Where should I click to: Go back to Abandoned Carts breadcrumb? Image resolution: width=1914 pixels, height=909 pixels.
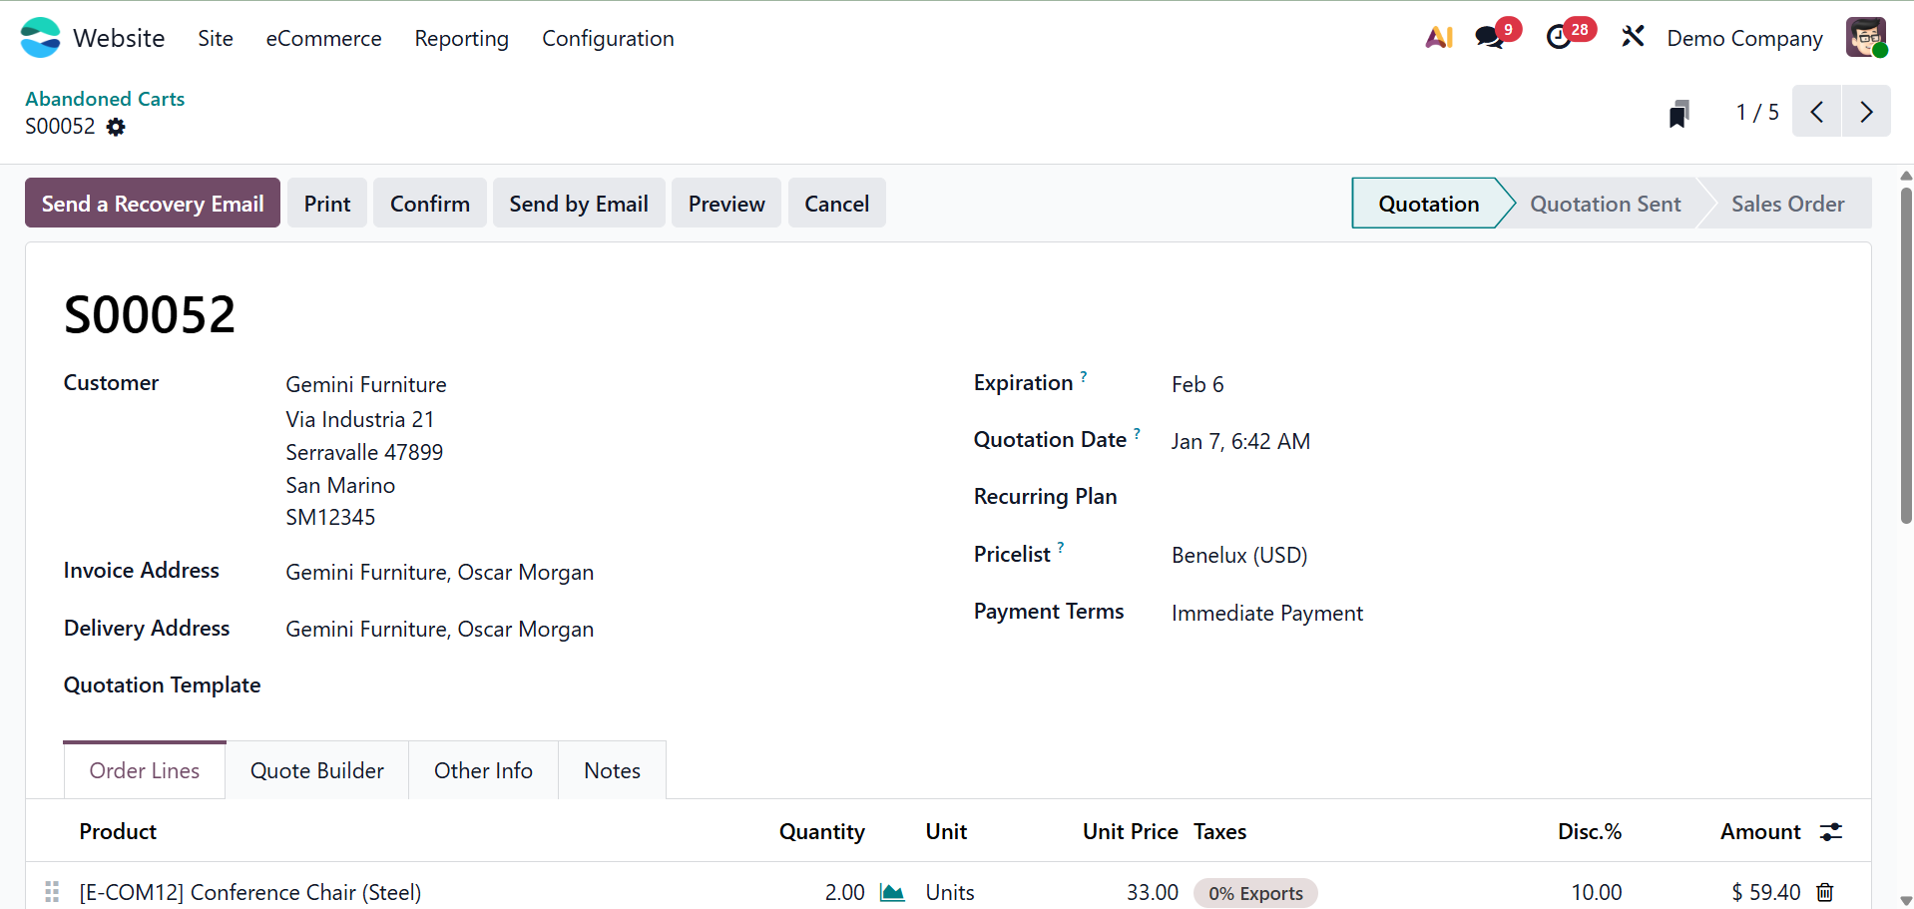105,99
